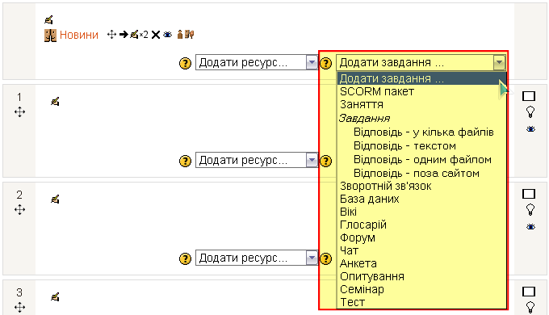The image size is (549, 315).
Task: Click the arrow of the Додати завдання combo box
Action: click(499, 63)
